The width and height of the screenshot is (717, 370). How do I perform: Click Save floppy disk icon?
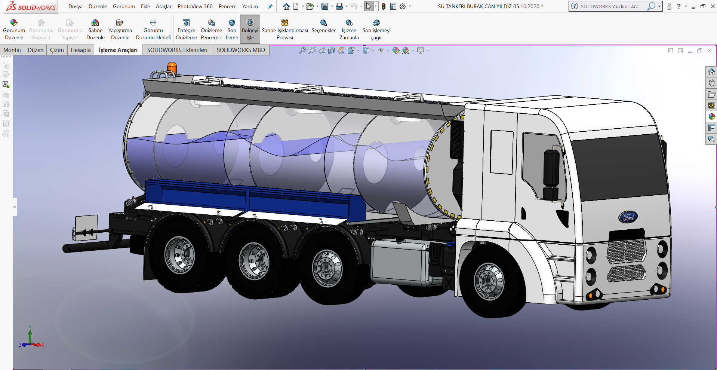(x=325, y=6)
